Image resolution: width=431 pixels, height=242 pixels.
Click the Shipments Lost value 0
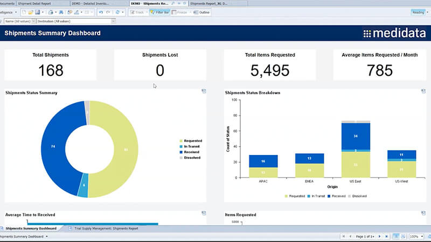point(160,70)
